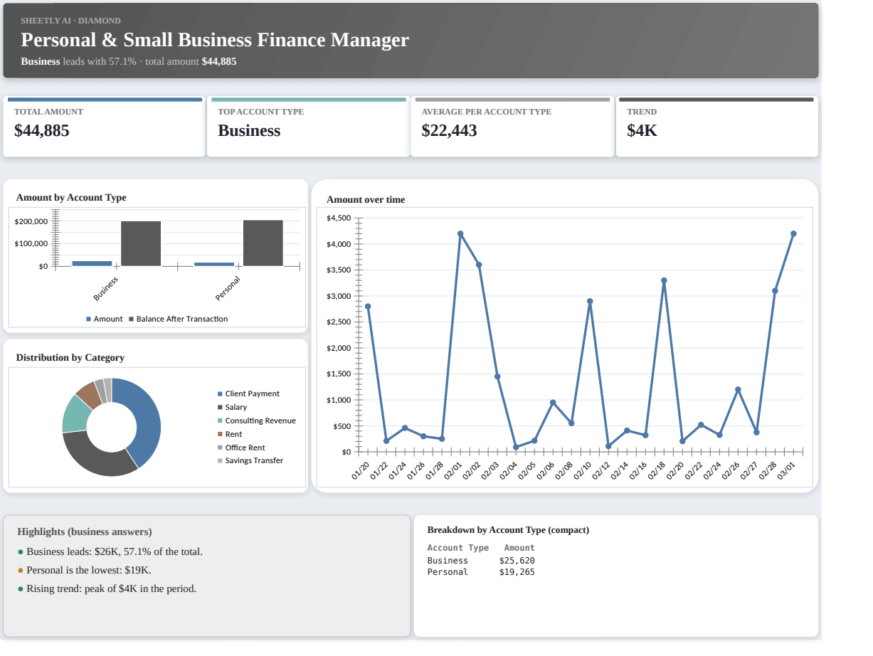
Task: Click the Business Amount bar
Action: click(92, 263)
